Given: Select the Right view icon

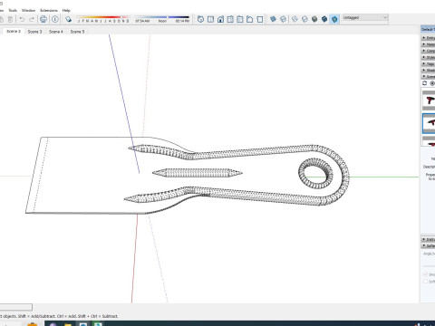Looking at the screenshot, I should click(230, 19).
